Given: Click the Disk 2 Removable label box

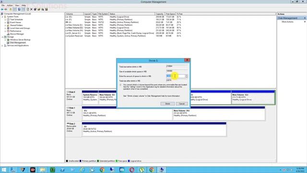Looking at the screenshot, I should [x=73, y=129].
